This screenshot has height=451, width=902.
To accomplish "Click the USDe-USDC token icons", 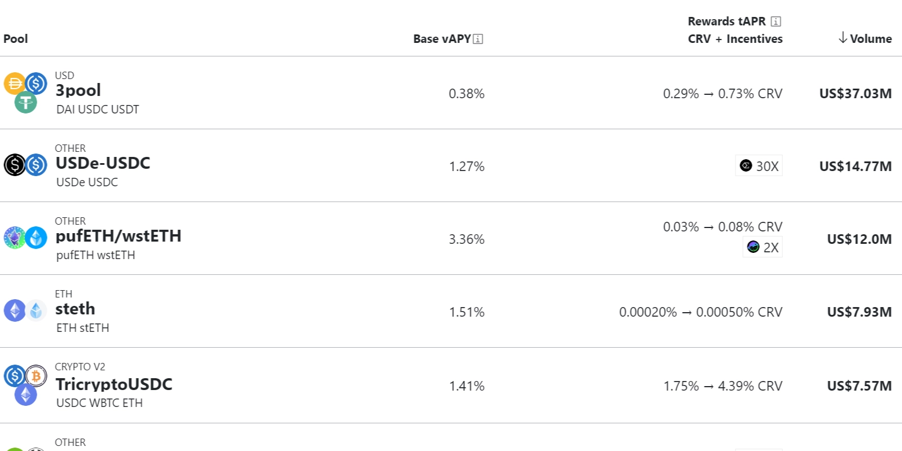I will (x=25, y=165).
